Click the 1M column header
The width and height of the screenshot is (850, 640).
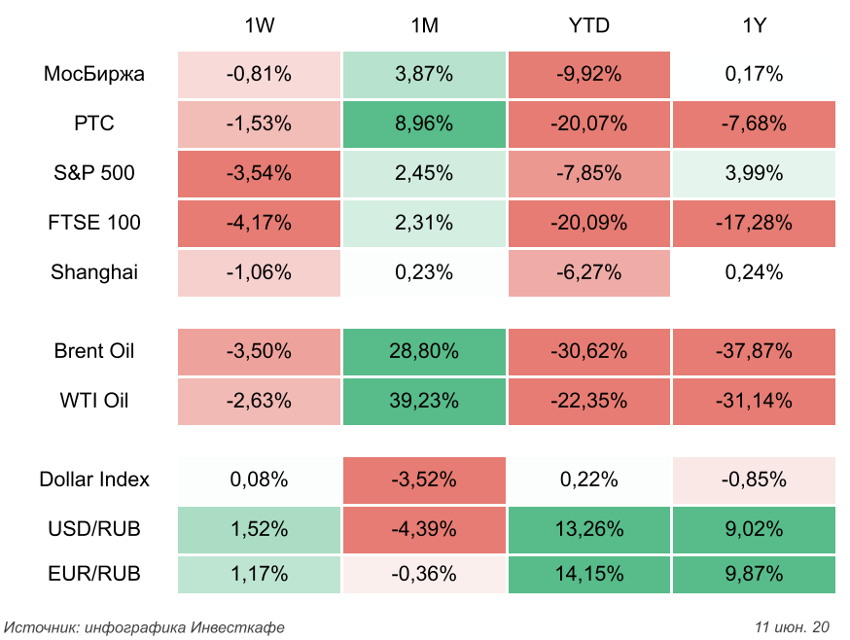[424, 26]
